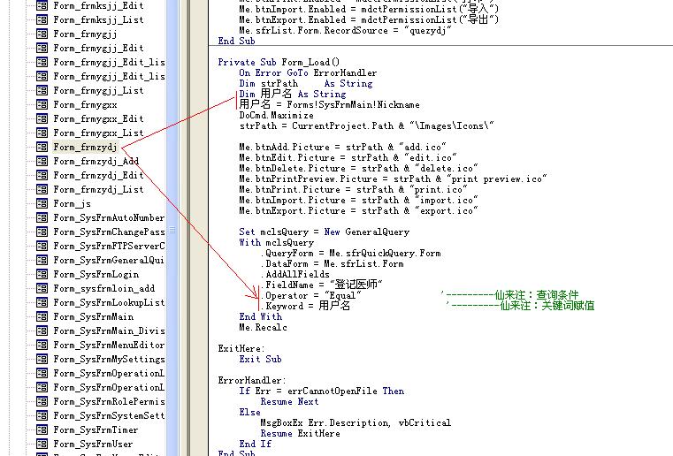673x456 pixels.
Task: Click the icon next to Form_SysFrmMain
Action: click(x=41, y=316)
